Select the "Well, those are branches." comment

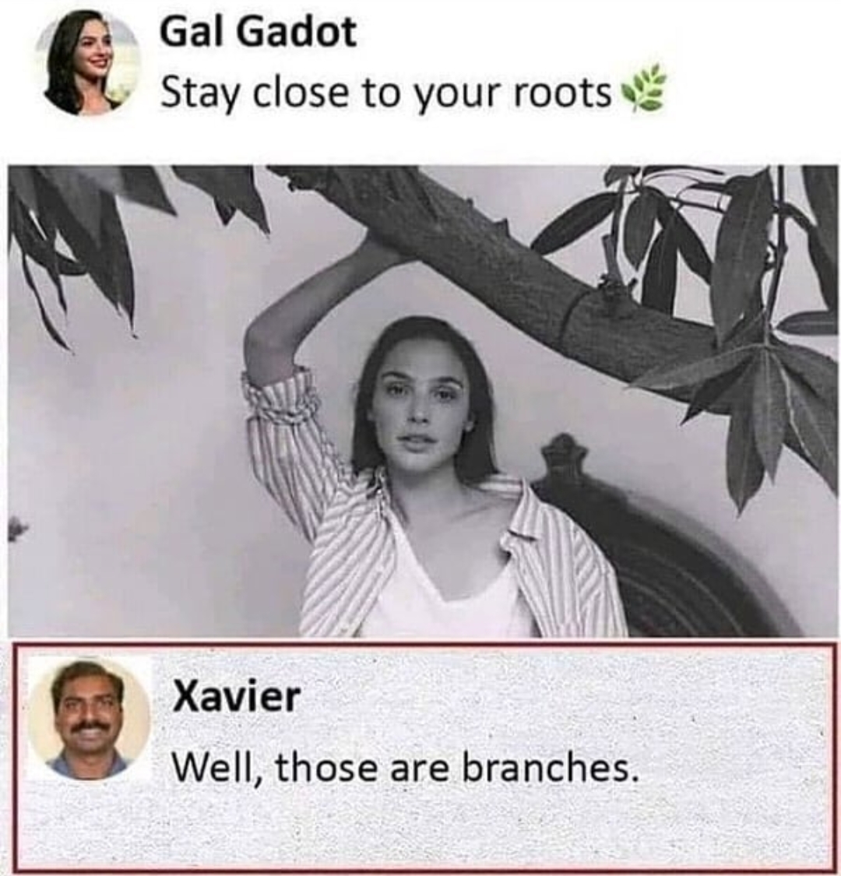click(x=406, y=769)
